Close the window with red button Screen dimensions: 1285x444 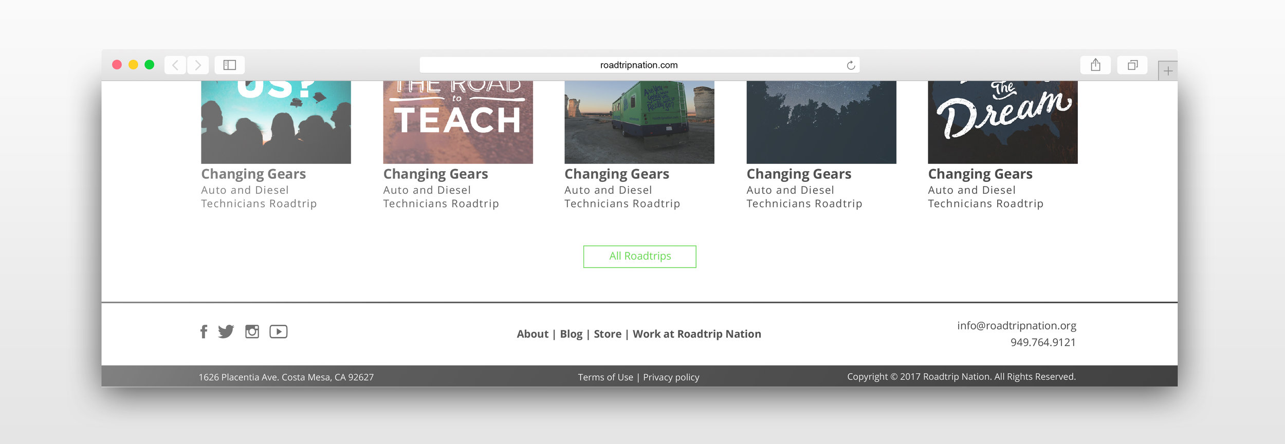coord(117,65)
